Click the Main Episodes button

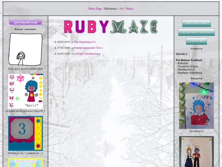tap(197, 23)
